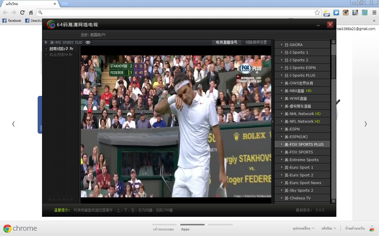379x236 pixels.
Task: Toggle the eye icon next to FOX SPORTS PLUS
Action: [x=88, y=42]
